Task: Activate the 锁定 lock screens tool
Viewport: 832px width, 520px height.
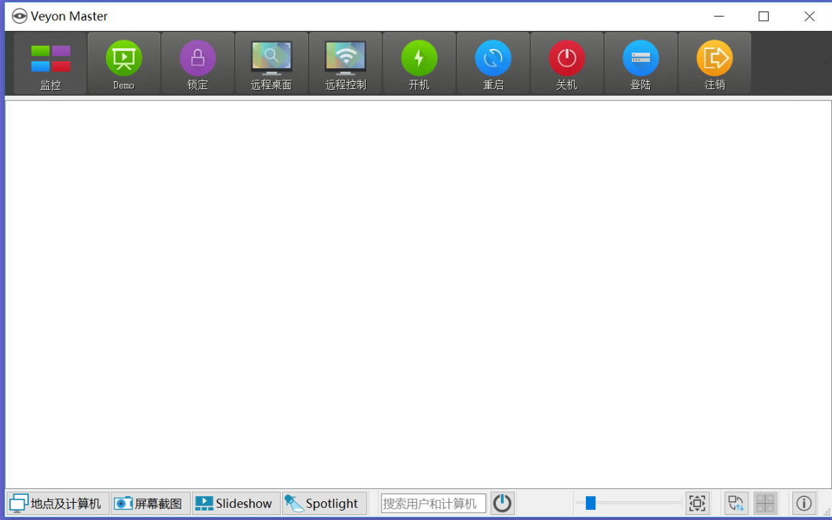Action: pos(197,63)
